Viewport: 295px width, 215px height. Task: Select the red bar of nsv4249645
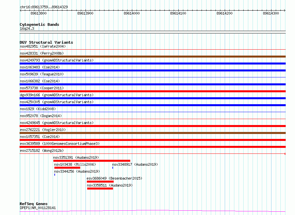(x=152, y=126)
